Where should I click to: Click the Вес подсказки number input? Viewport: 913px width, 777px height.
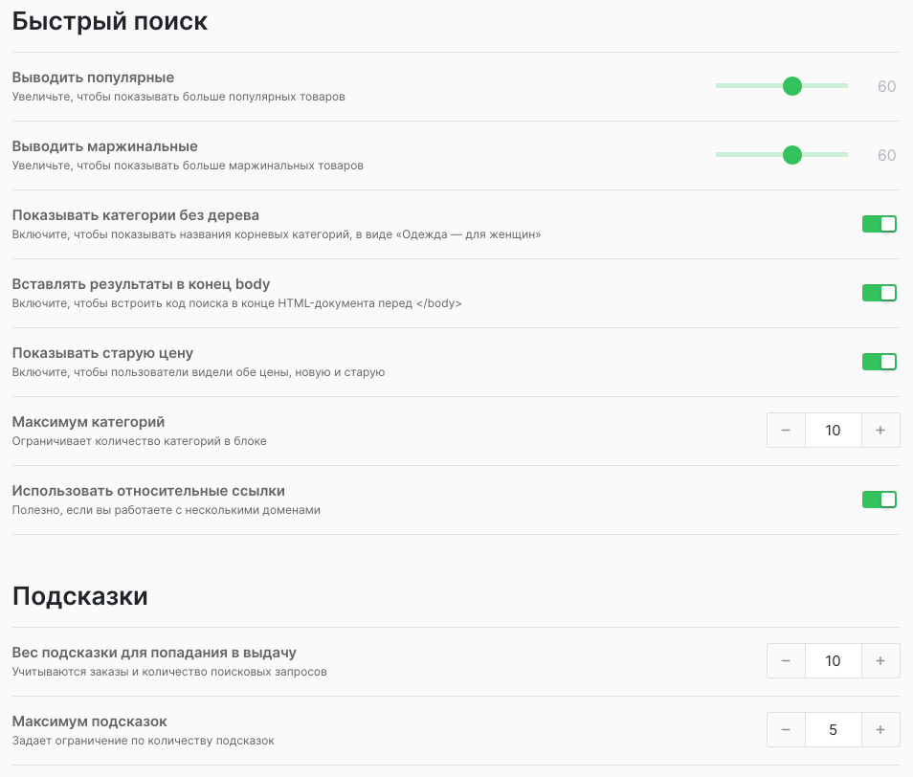click(x=833, y=660)
